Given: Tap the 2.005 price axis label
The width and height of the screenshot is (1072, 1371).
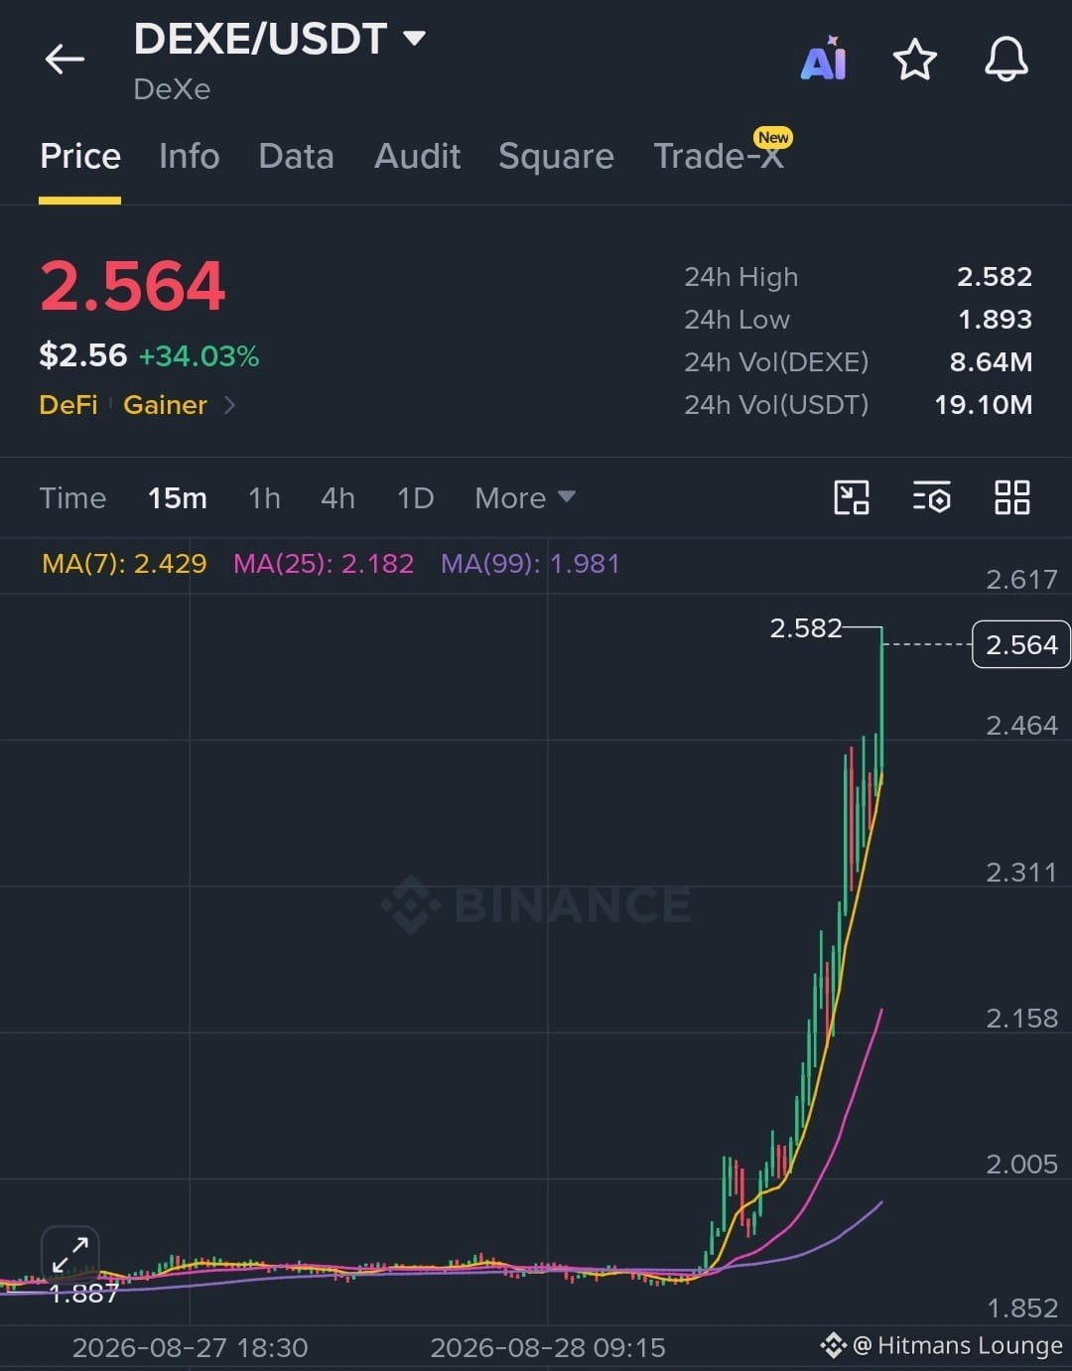Looking at the screenshot, I should pos(1021,1165).
